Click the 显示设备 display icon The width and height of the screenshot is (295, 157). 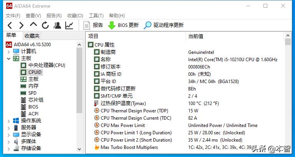pyautogui.click(x=16, y=135)
